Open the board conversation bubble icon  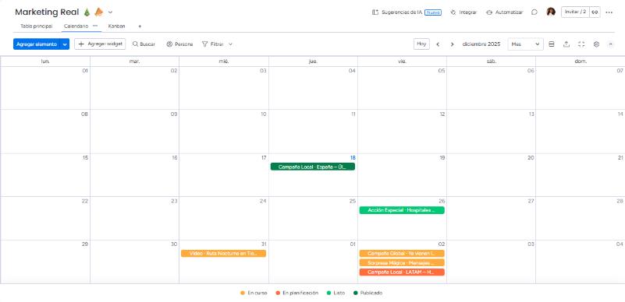pos(534,12)
